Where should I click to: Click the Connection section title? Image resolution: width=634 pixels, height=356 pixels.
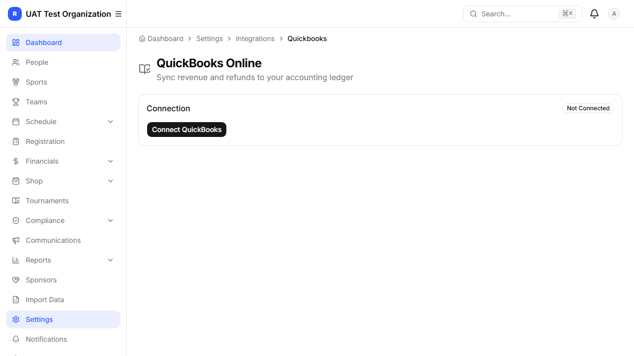point(168,108)
